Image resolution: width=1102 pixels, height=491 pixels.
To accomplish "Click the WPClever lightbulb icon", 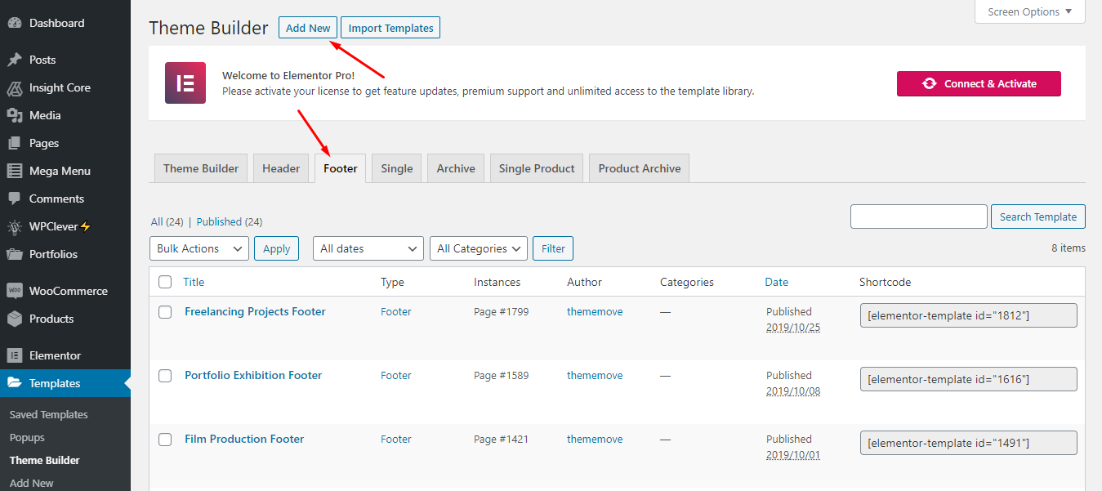I will click(x=14, y=226).
